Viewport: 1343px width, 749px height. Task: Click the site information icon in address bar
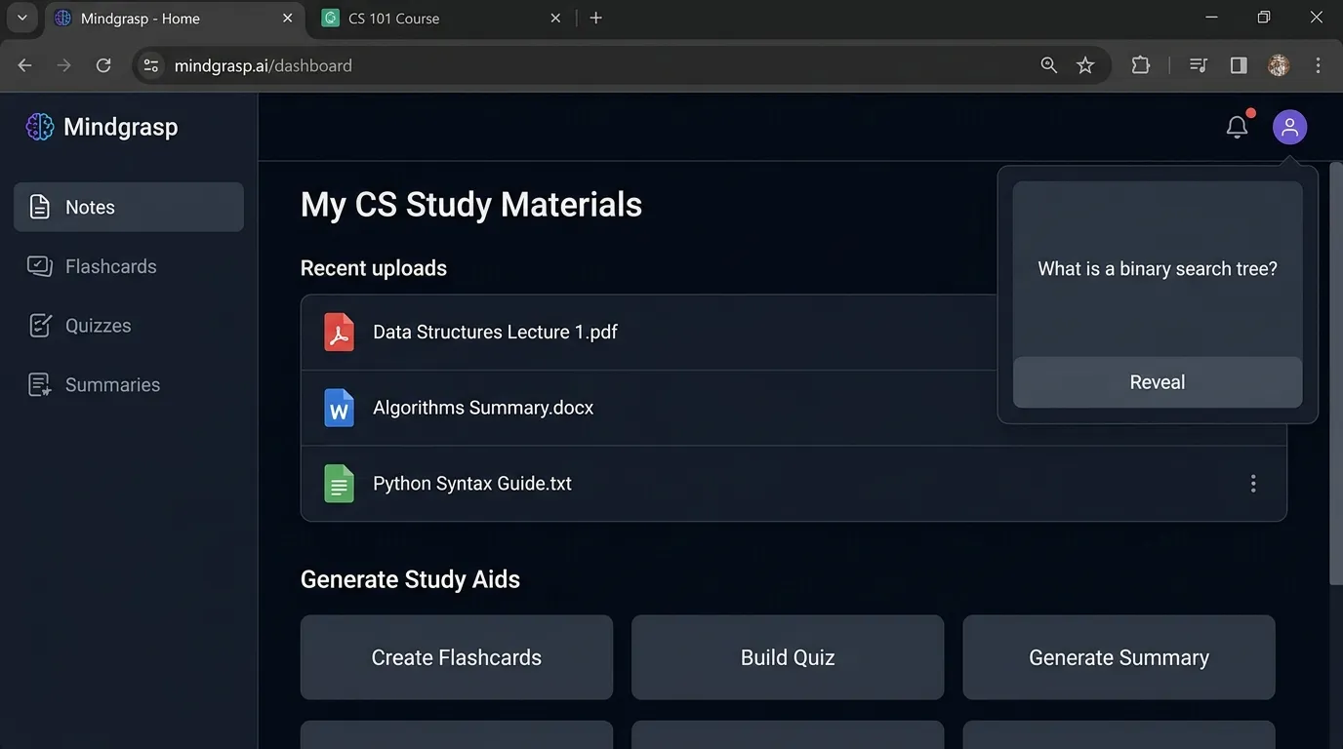150,65
